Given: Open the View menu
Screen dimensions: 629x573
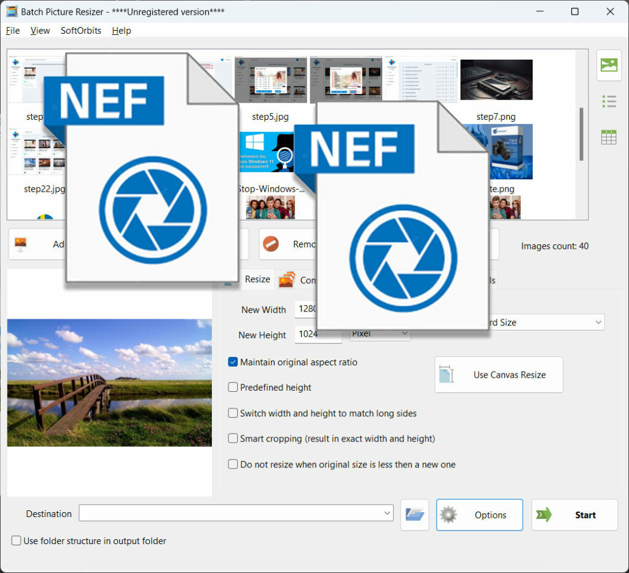Looking at the screenshot, I should (x=40, y=31).
